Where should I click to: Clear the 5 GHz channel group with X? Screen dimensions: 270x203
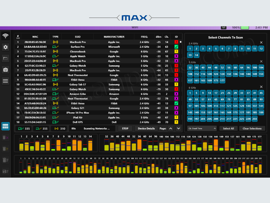261,62
